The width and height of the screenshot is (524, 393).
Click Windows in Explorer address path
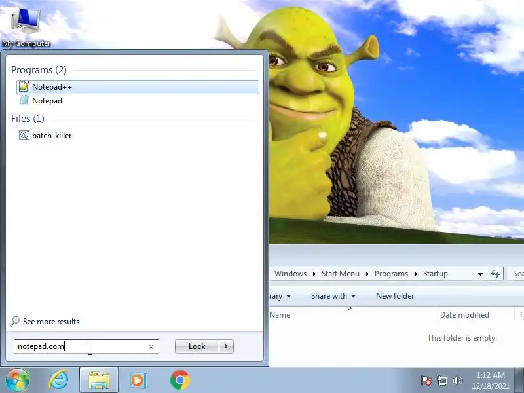click(290, 274)
